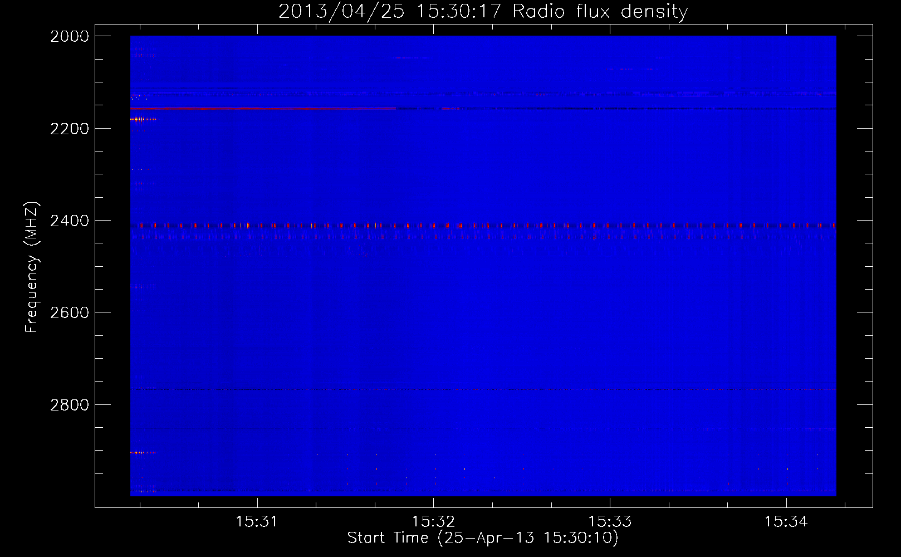Click the 'Frequency (MHZ)' y-axis label
This screenshot has height=557, width=901.
[x=32, y=267]
